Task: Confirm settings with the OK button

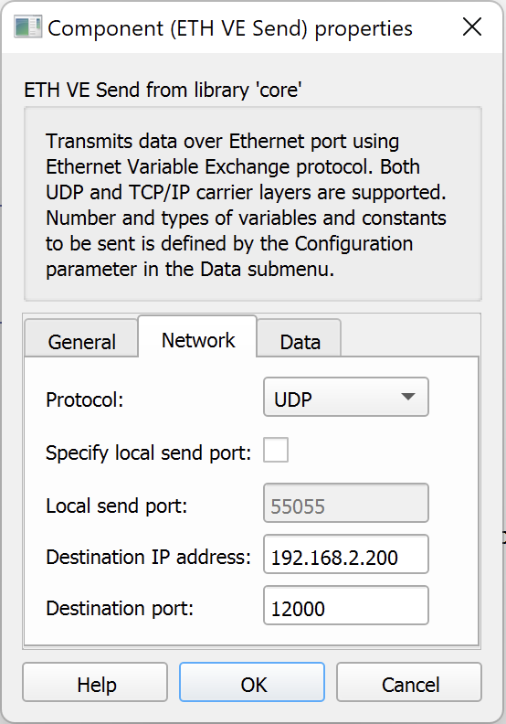Action: pyautogui.click(x=252, y=683)
